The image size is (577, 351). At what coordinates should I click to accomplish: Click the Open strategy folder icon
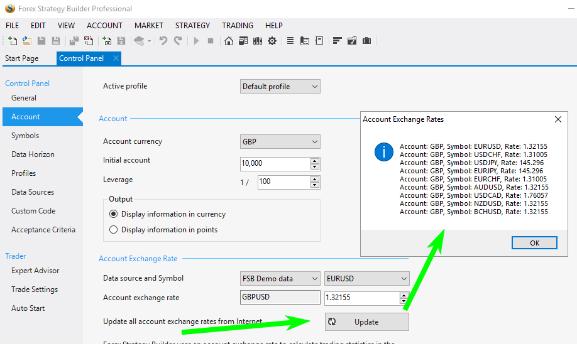(27, 41)
